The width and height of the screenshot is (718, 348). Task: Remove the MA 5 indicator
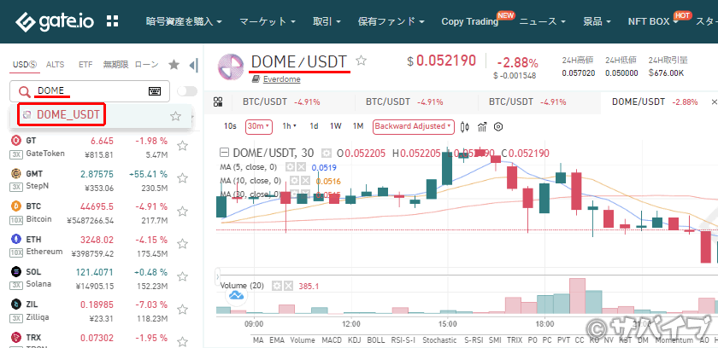(x=300, y=166)
